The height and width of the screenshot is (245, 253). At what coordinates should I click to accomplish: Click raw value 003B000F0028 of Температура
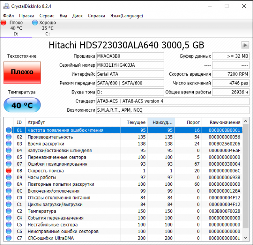(225, 211)
